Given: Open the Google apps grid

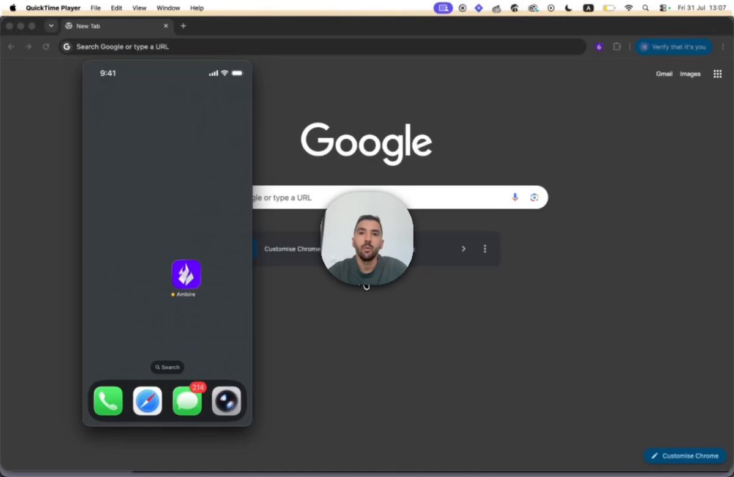Looking at the screenshot, I should (717, 74).
